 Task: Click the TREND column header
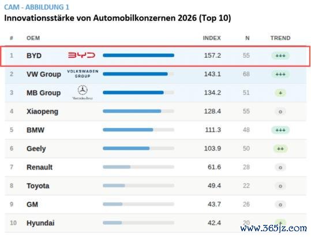[280, 38]
